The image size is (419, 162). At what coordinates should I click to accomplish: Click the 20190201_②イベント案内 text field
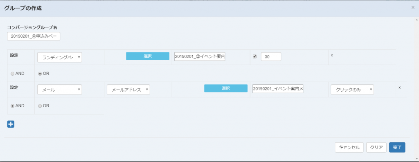tap(200, 56)
